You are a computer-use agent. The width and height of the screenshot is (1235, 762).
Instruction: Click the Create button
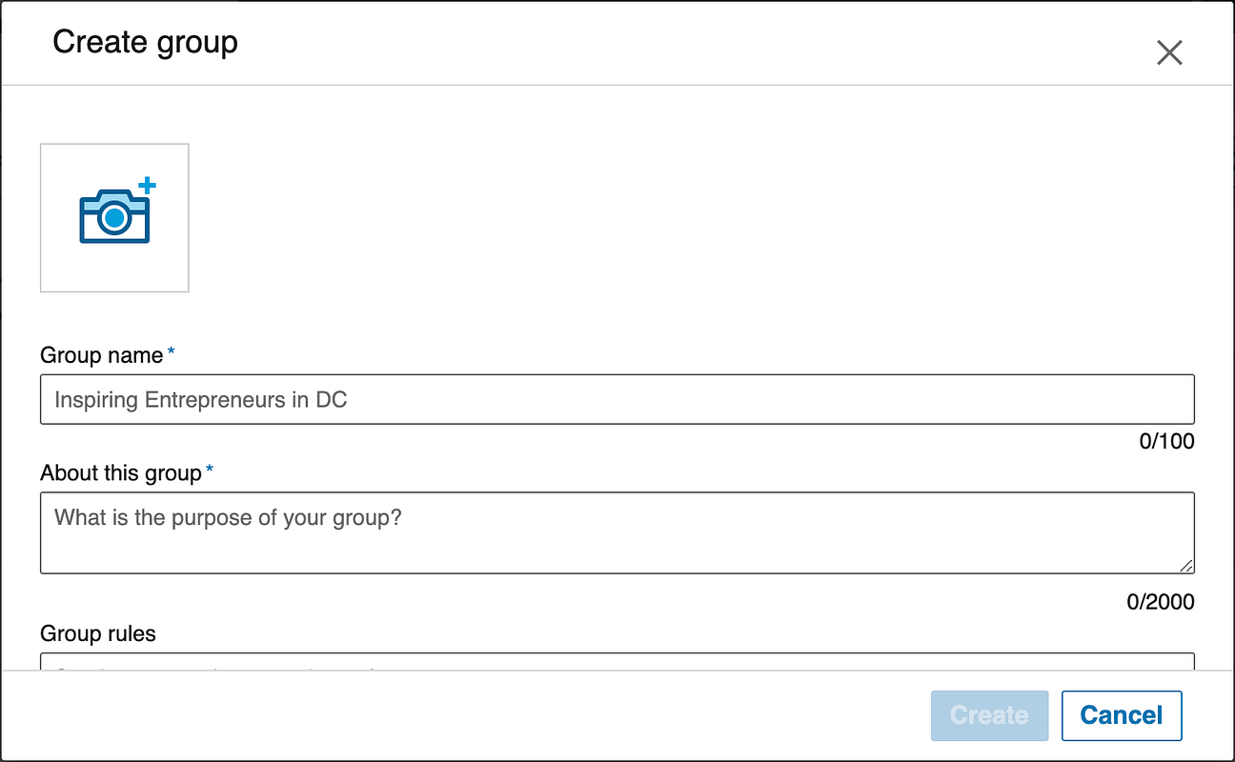coord(989,715)
